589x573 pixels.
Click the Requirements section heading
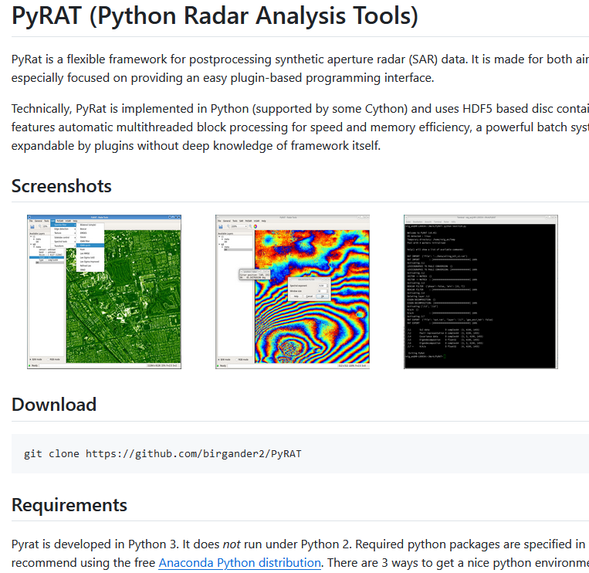tap(69, 505)
